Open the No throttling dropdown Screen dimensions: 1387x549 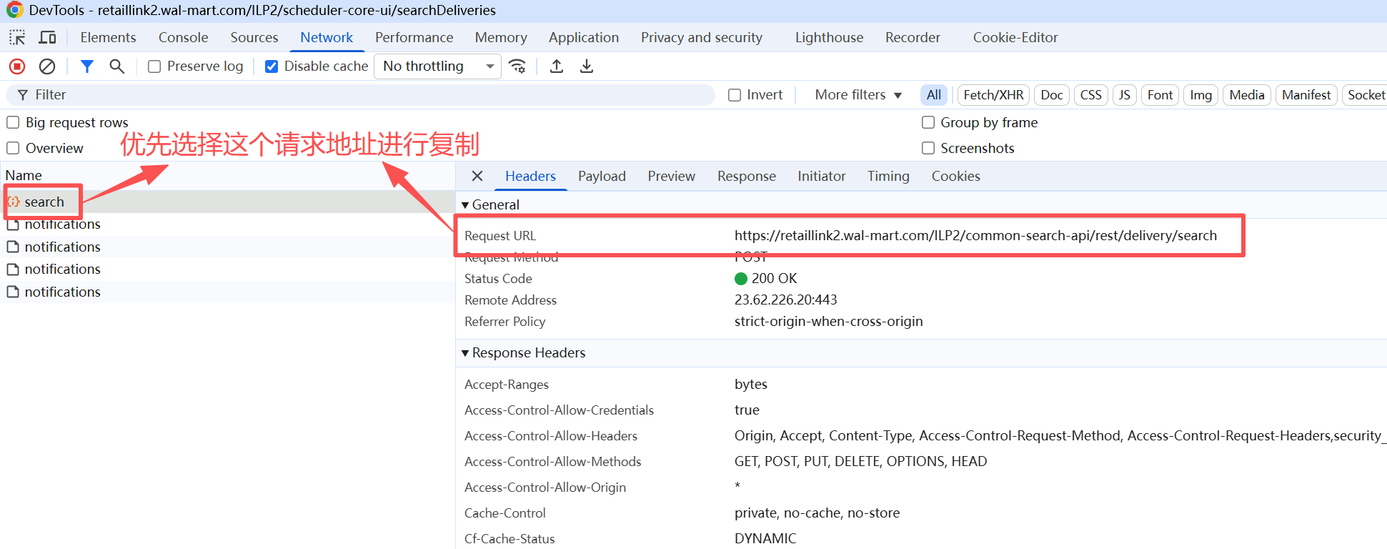pyautogui.click(x=437, y=66)
